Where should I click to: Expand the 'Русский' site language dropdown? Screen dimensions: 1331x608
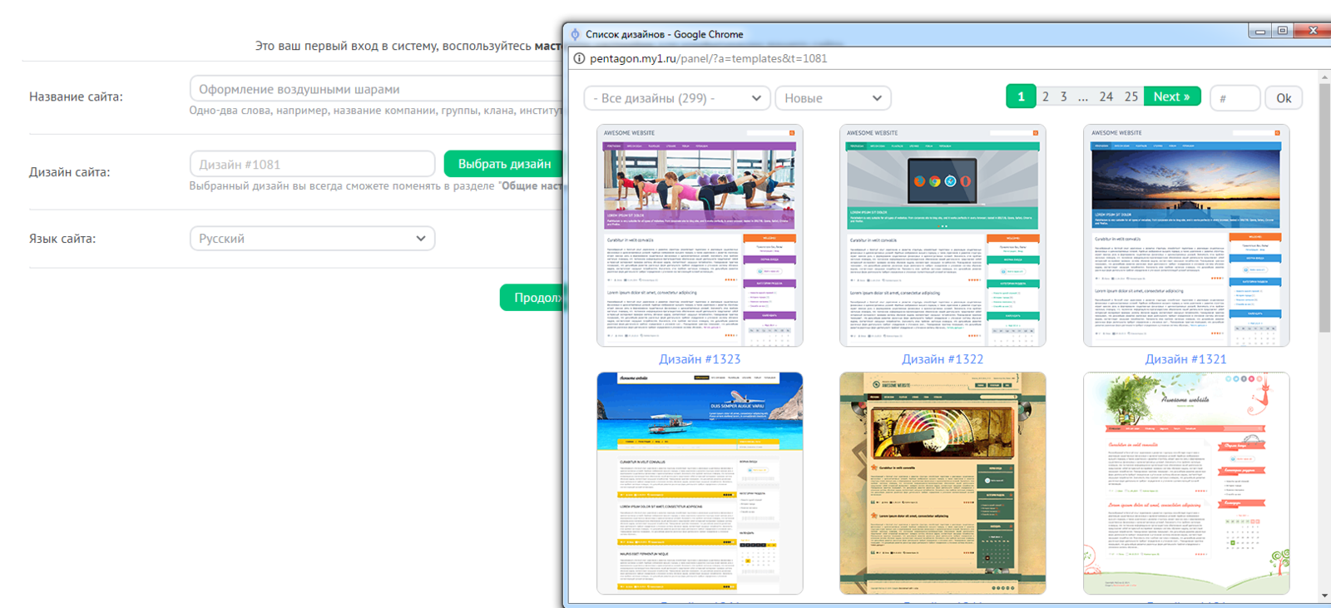click(312, 239)
